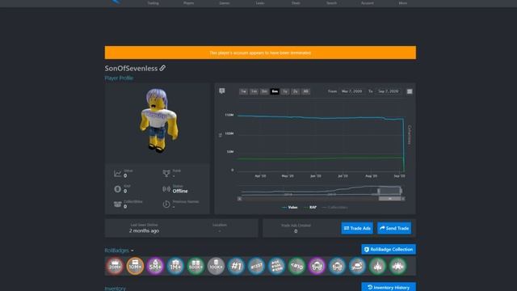
Task: Click the <#10 green serial badge
Action: [296, 266]
